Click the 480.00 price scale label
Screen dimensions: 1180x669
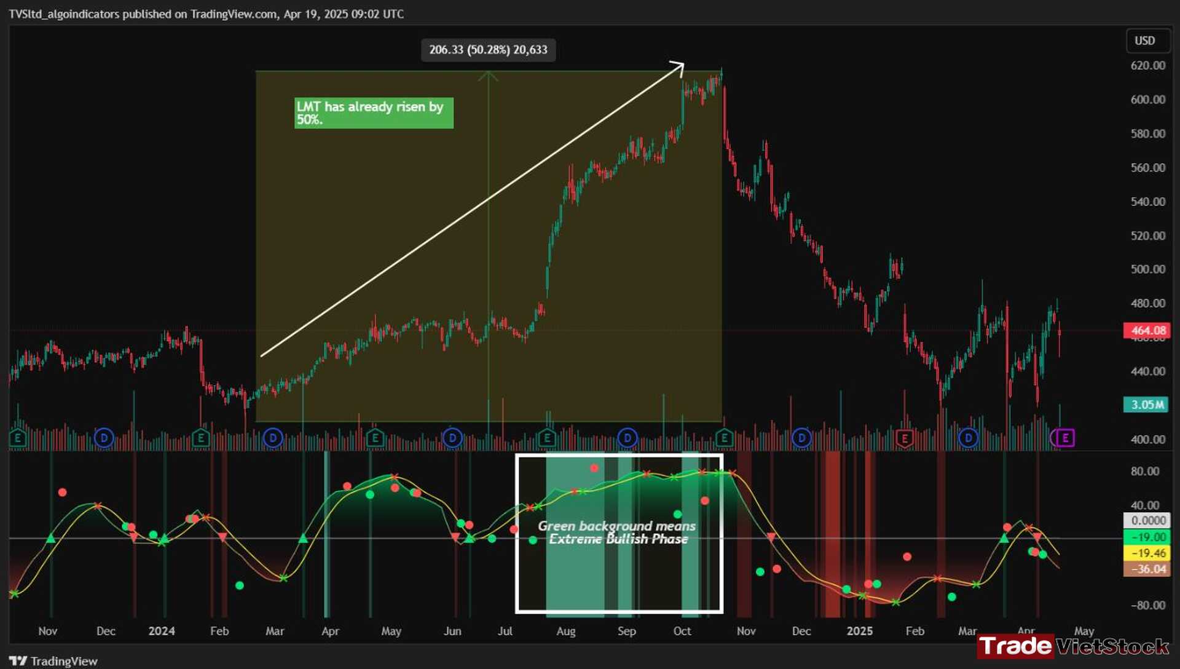[1147, 303]
